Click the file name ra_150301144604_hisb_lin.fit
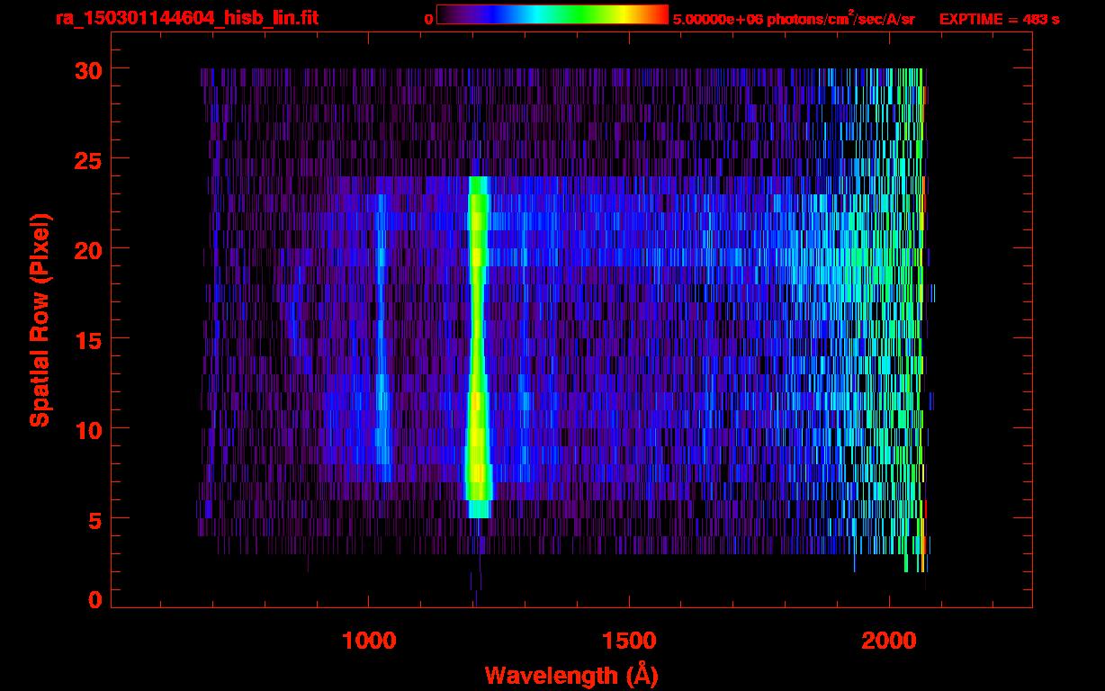The image size is (1105, 691). 186,18
